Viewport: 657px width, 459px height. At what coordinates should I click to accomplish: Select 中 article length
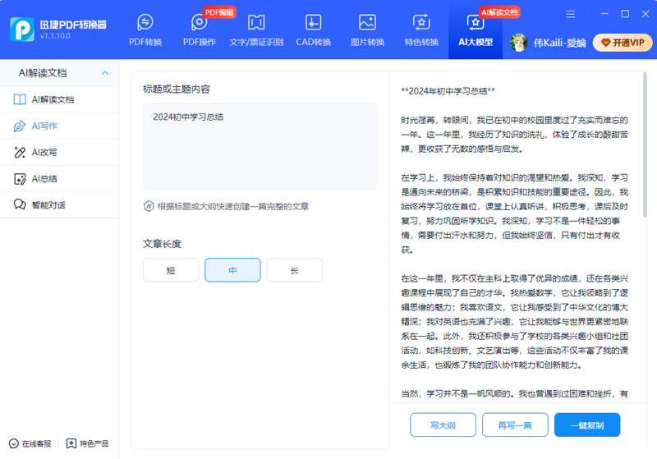click(232, 270)
